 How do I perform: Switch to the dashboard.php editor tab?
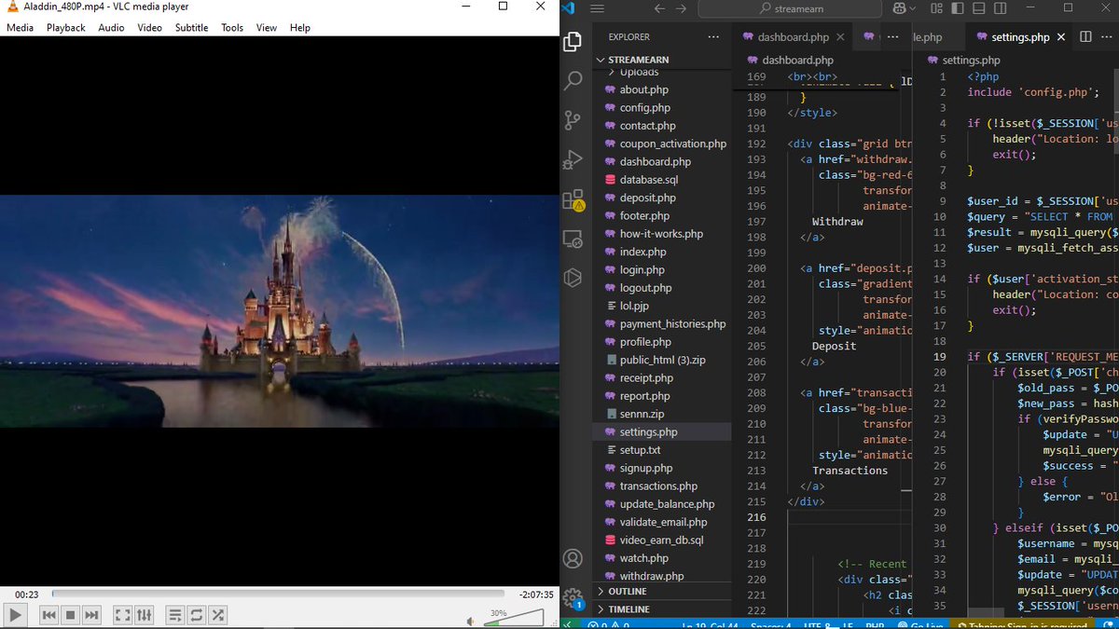[x=793, y=37]
